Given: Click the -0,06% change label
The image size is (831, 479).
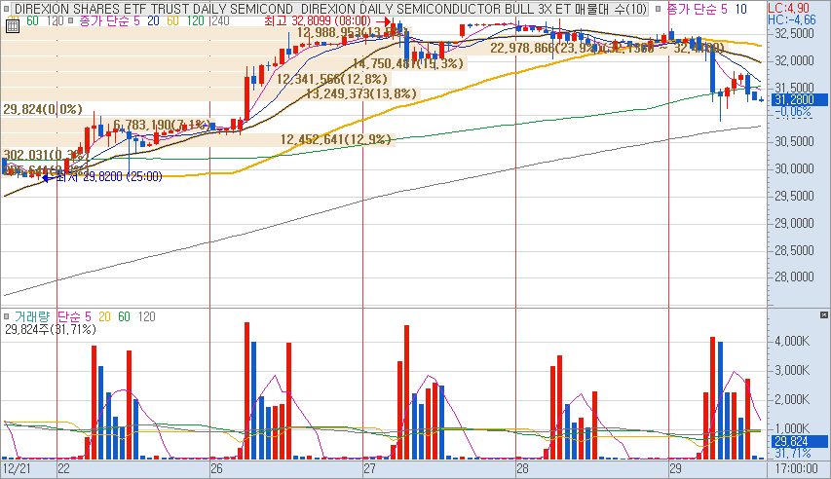Looking at the screenshot, I should 792,111.
